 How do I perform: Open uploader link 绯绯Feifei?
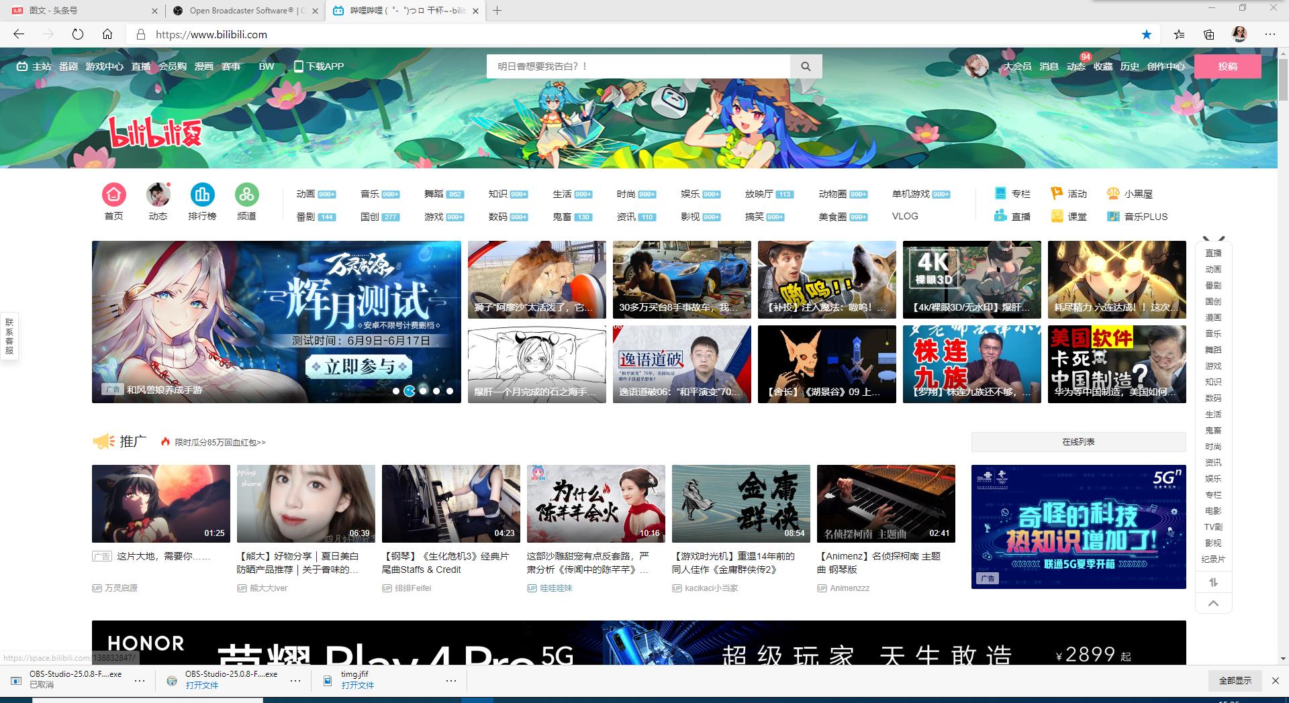(413, 588)
